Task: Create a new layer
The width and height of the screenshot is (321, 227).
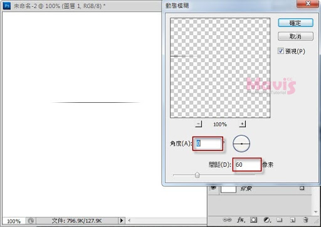Action: click(x=293, y=219)
